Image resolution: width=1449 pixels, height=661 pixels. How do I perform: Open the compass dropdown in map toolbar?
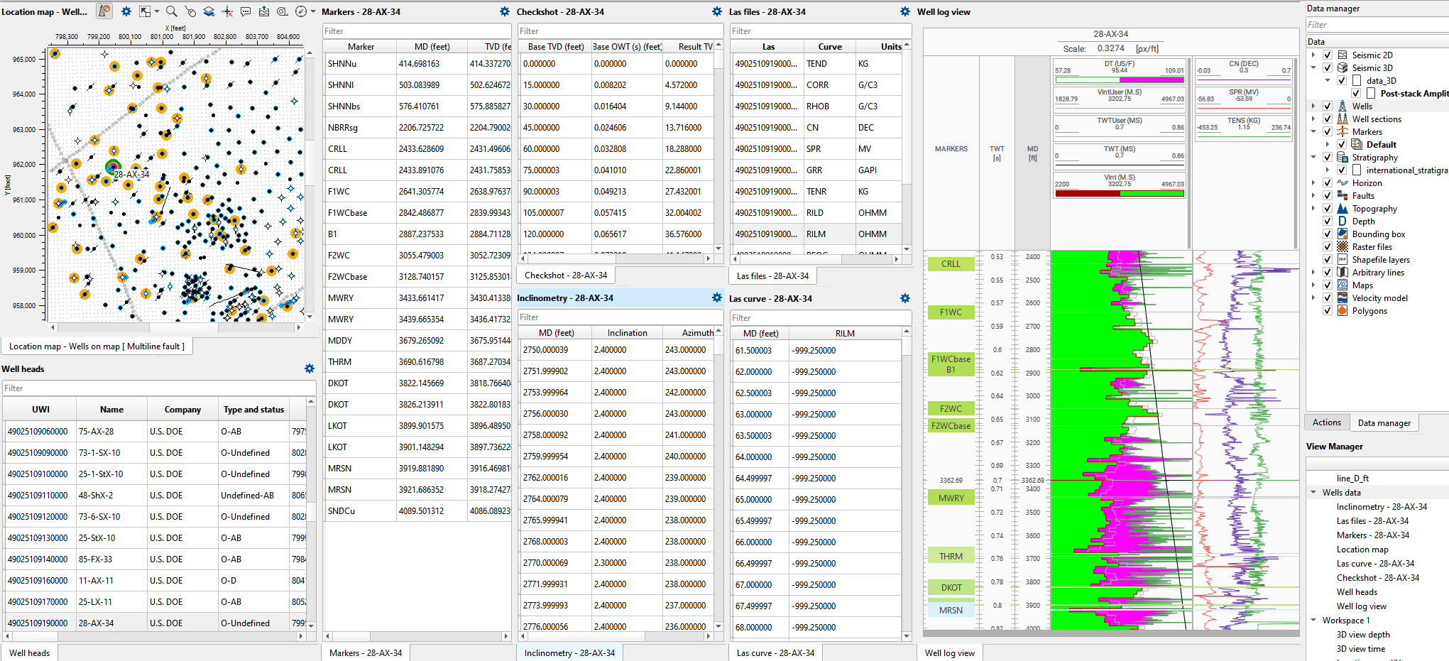[x=312, y=11]
